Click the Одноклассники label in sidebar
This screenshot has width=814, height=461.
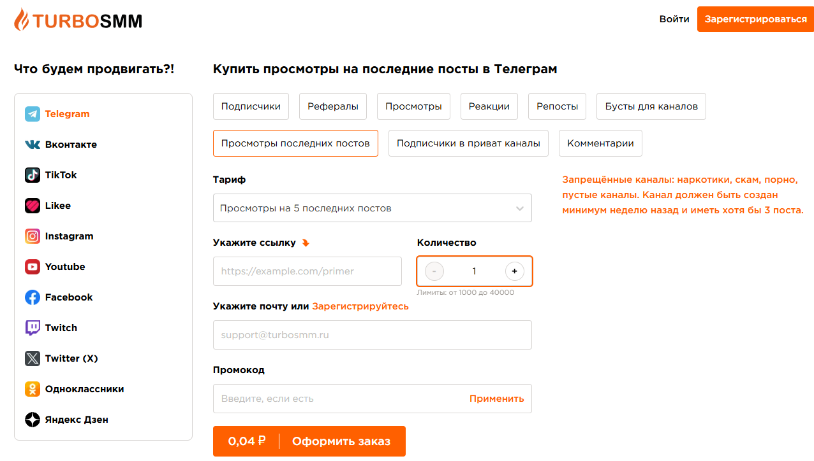85,389
